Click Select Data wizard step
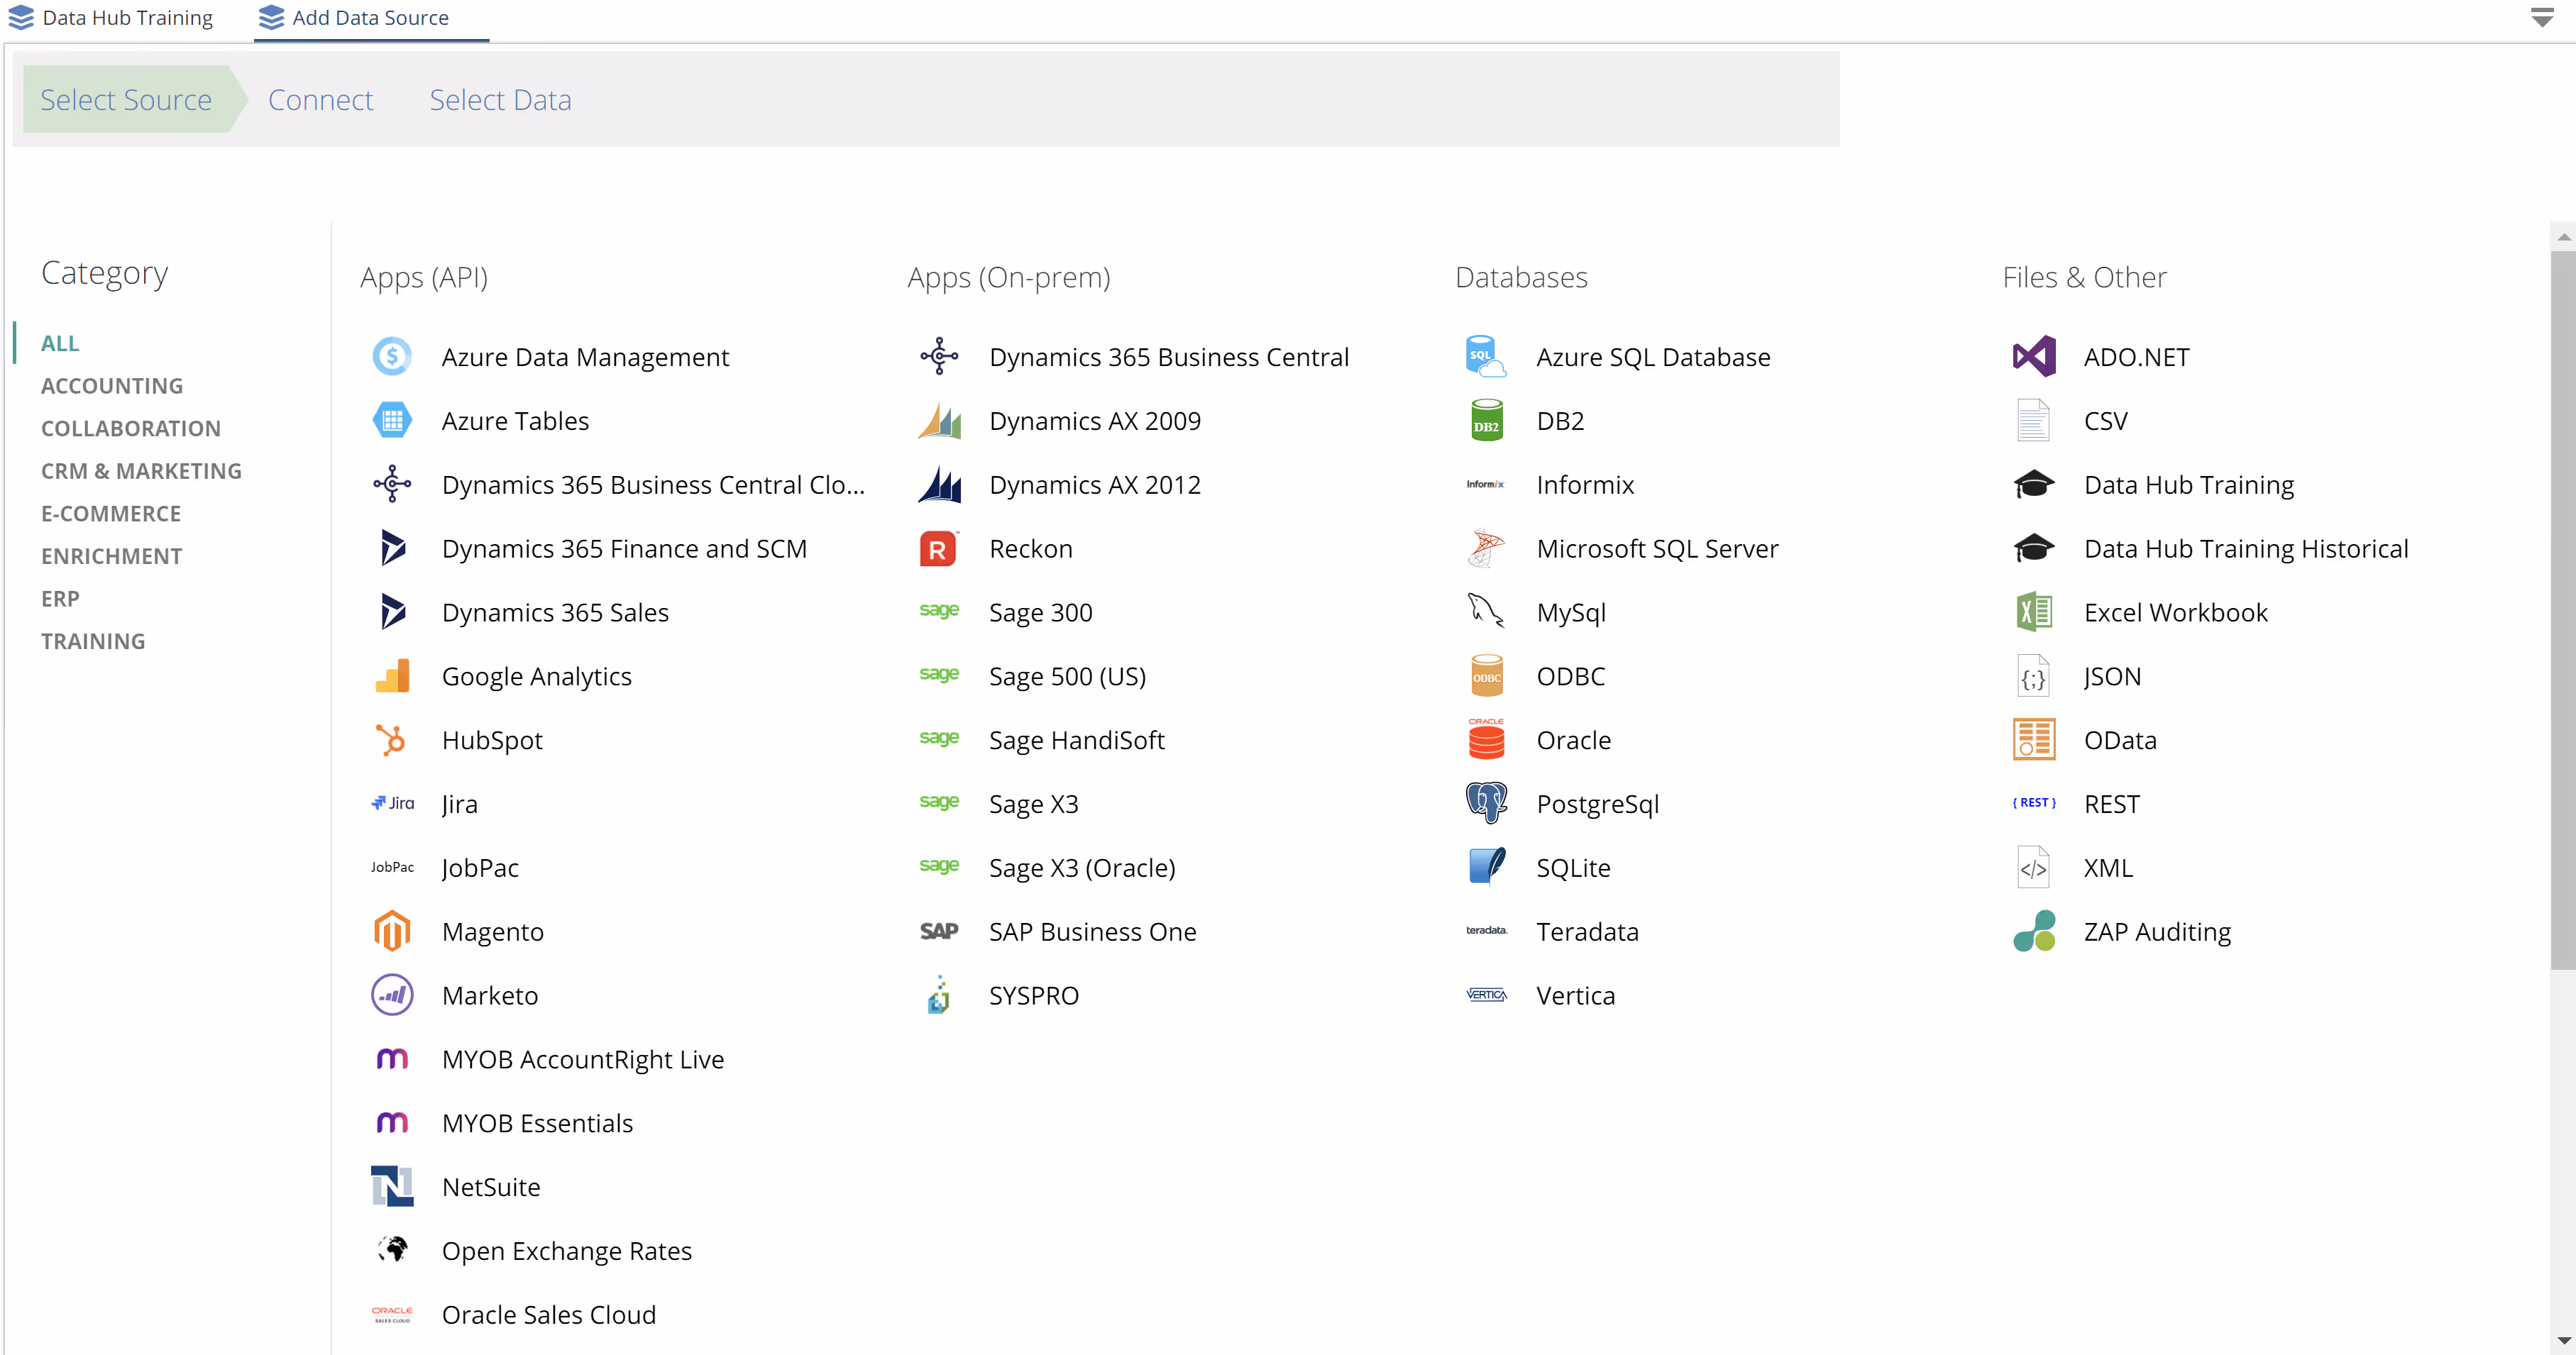 click(500, 100)
